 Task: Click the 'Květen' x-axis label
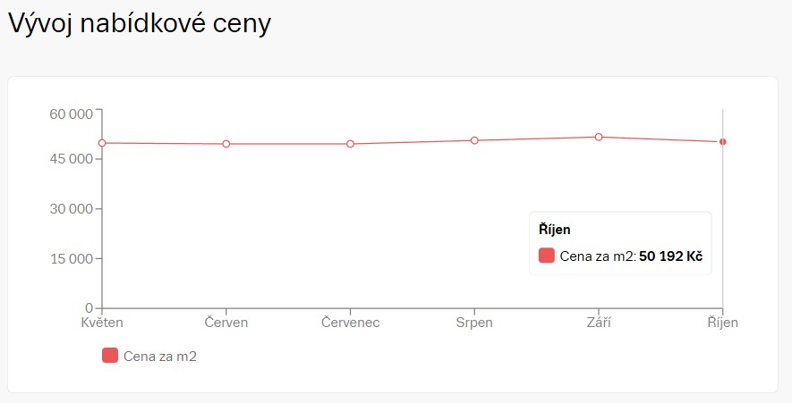[x=102, y=323]
